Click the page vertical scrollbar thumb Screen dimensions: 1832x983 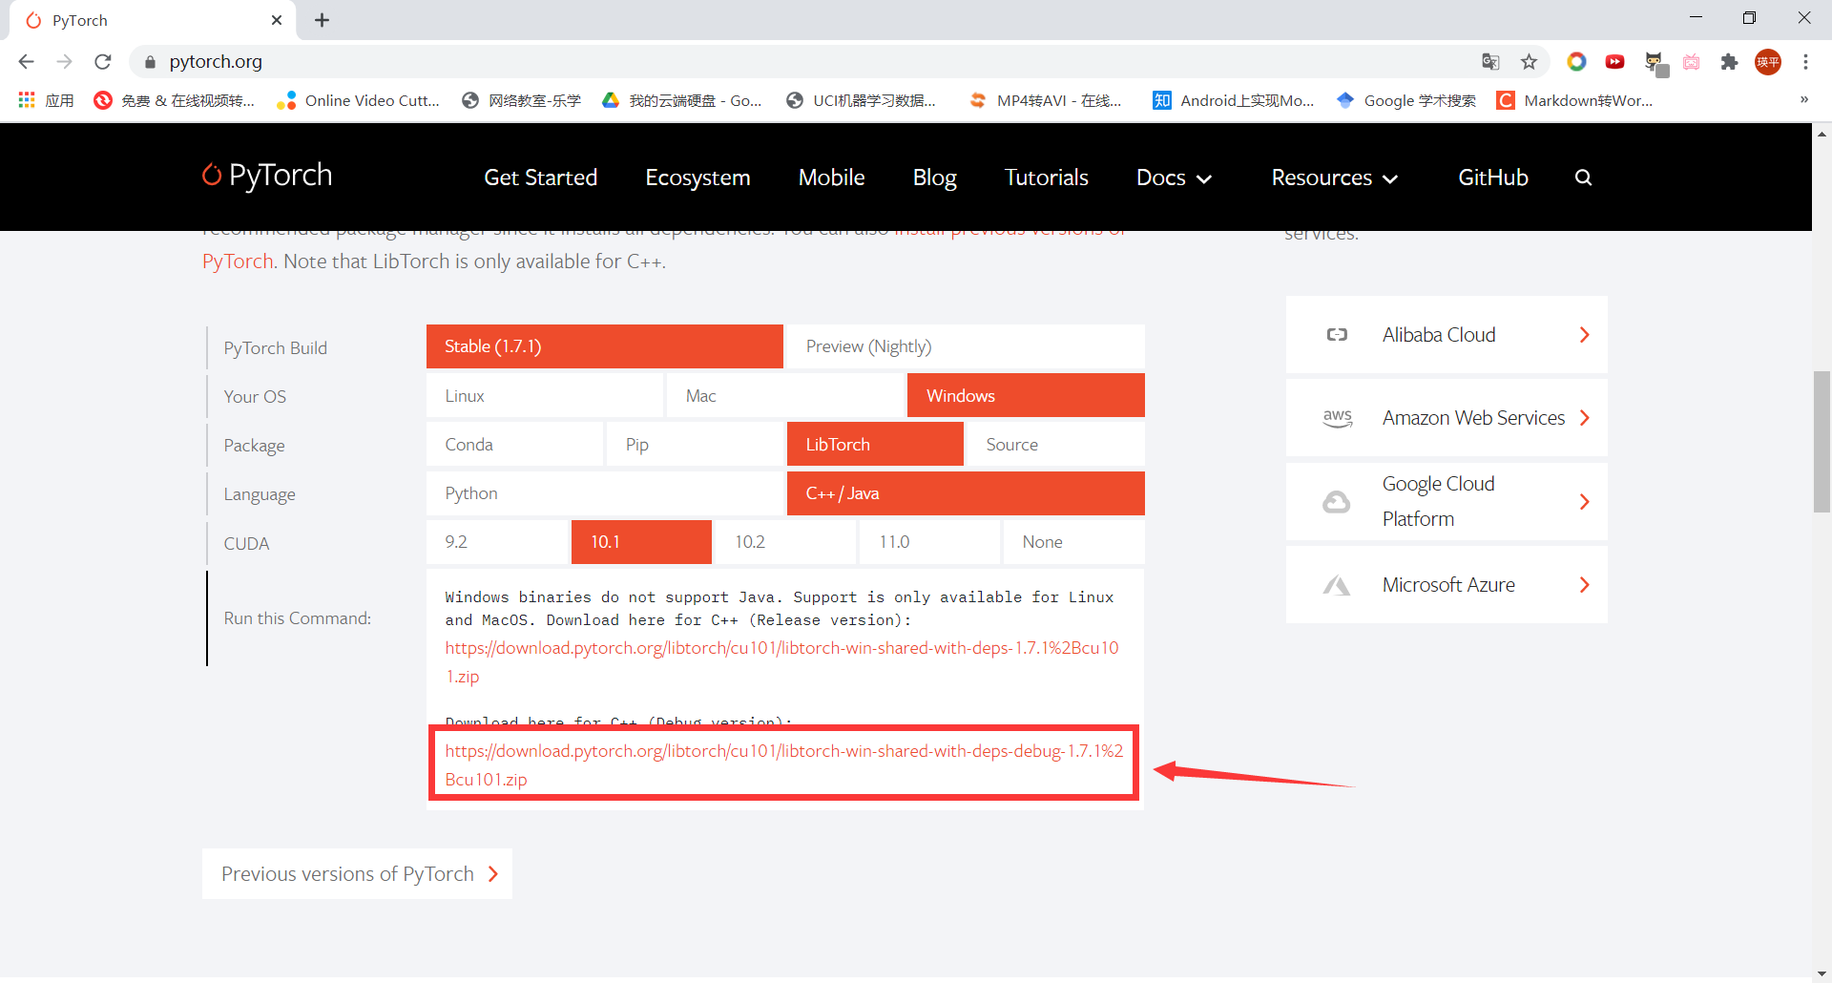[1822, 442]
